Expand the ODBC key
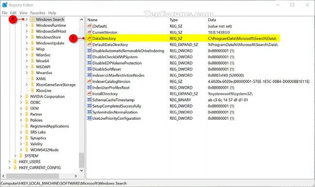 click(21, 102)
